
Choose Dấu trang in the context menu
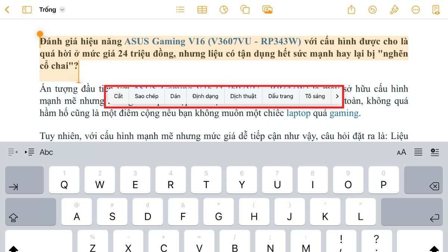click(281, 96)
